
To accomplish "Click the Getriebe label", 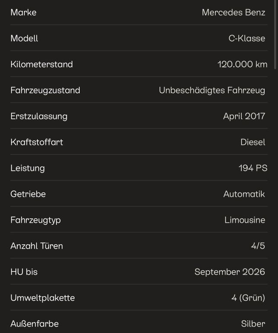I will click(28, 194).
